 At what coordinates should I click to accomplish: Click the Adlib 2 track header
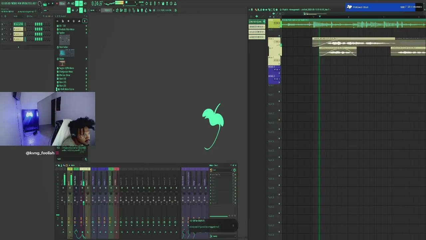click(274, 79)
